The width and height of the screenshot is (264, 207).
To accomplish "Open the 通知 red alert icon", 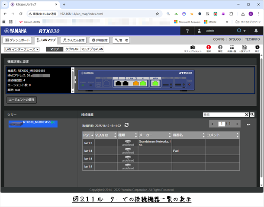I will click(x=209, y=48).
